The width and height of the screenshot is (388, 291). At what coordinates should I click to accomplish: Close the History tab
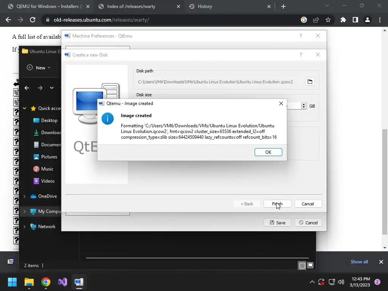pos(269,7)
